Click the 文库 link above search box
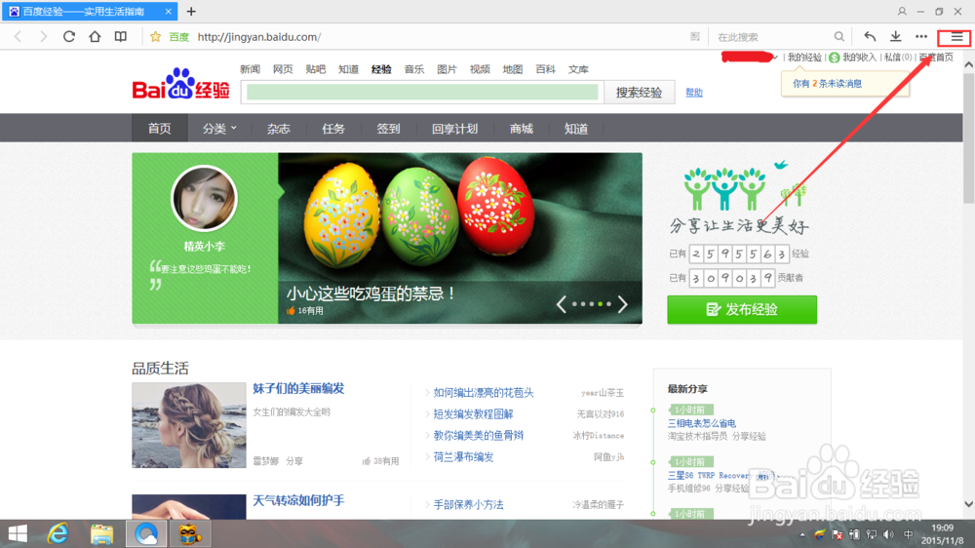Image resolution: width=975 pixels, height=548 pixels. (578, 69)
